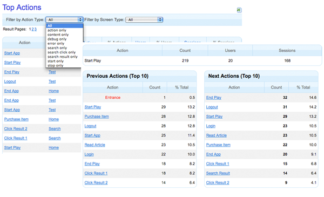Open Start Play in Previous Actions list
This screenshot has height=197, width=324.
93,107
